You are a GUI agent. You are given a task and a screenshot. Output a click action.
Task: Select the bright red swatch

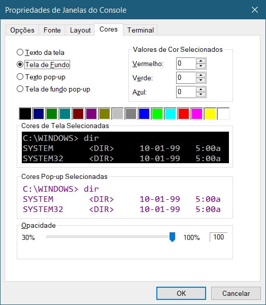pos(184,113)
